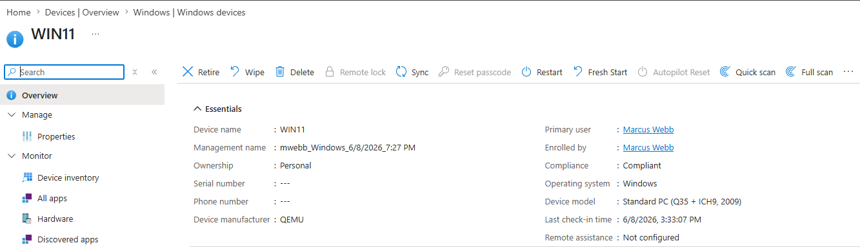Screen dimensions: 860x252
Task: Click the blue info icon beside Overview
Action: coord(11,95)
